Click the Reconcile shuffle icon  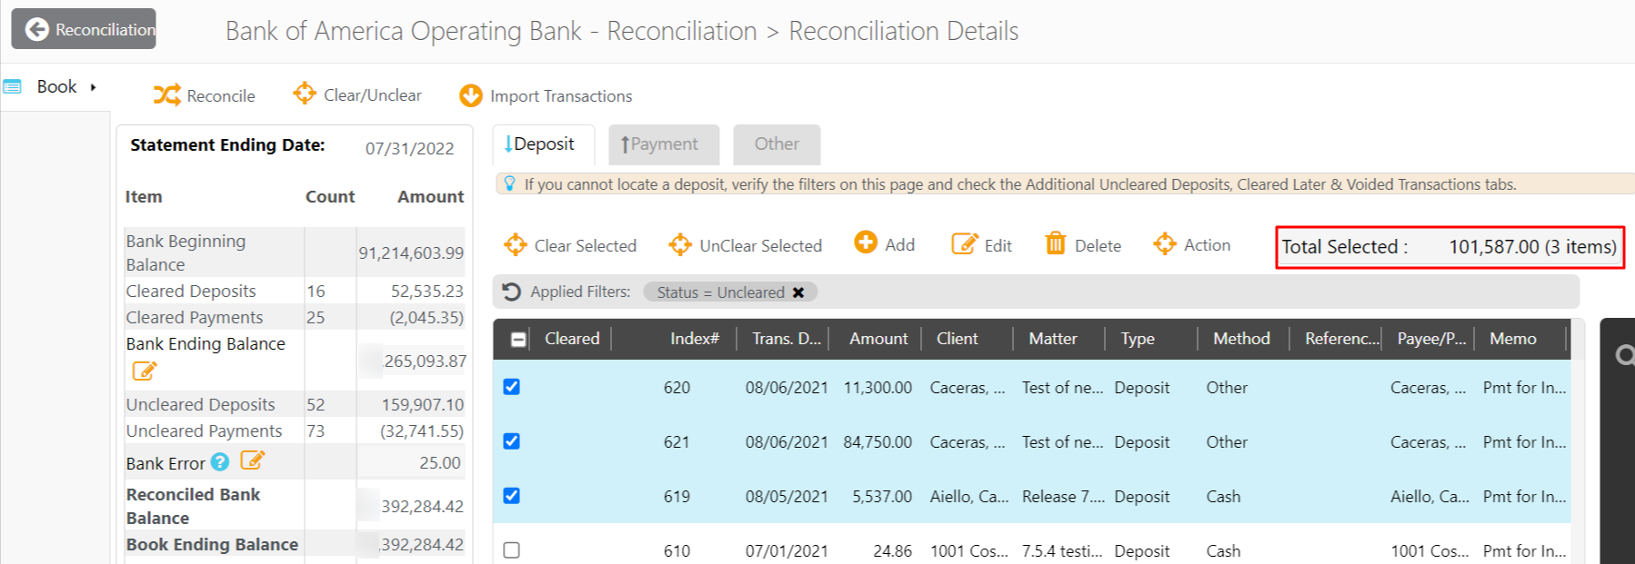(x=166, y=95)
